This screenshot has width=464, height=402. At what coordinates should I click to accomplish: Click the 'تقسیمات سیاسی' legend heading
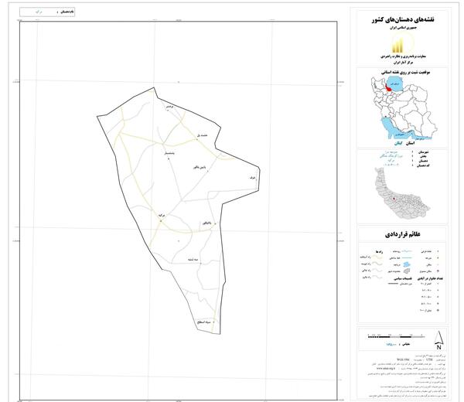pyautogui.click(x=403, y=278)
